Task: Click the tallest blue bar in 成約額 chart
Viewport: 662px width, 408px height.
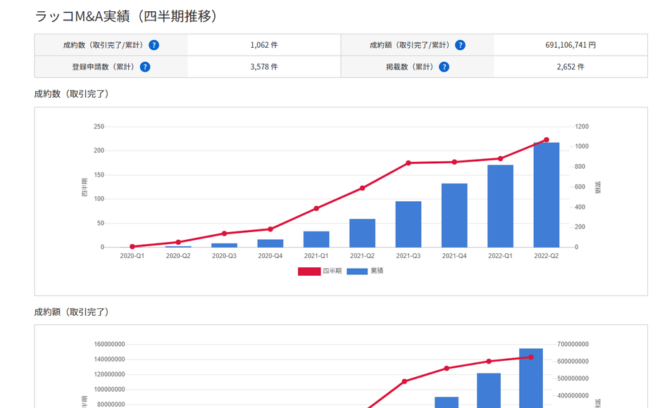Action: (x=531, y=378)
